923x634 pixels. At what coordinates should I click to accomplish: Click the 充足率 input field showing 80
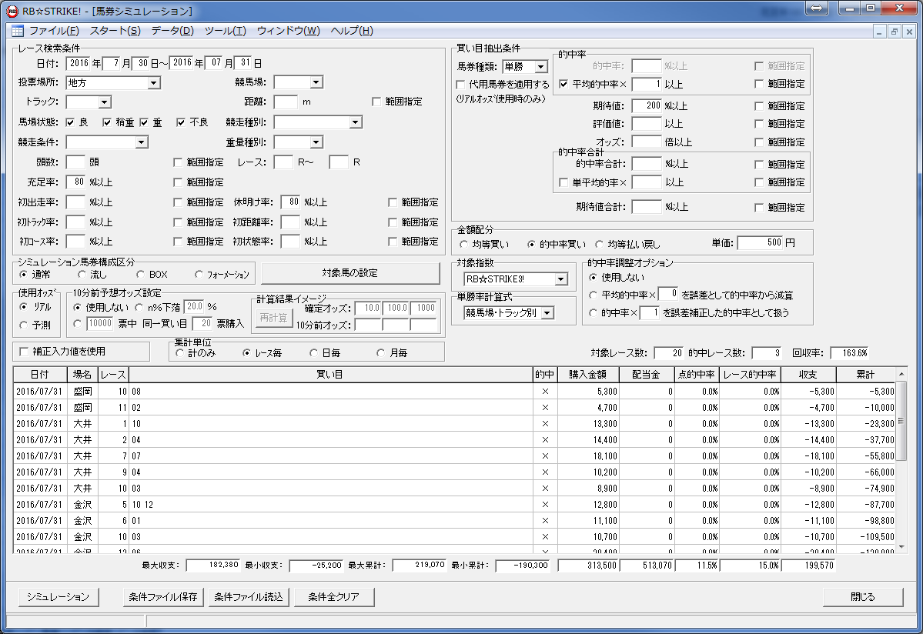76,182
